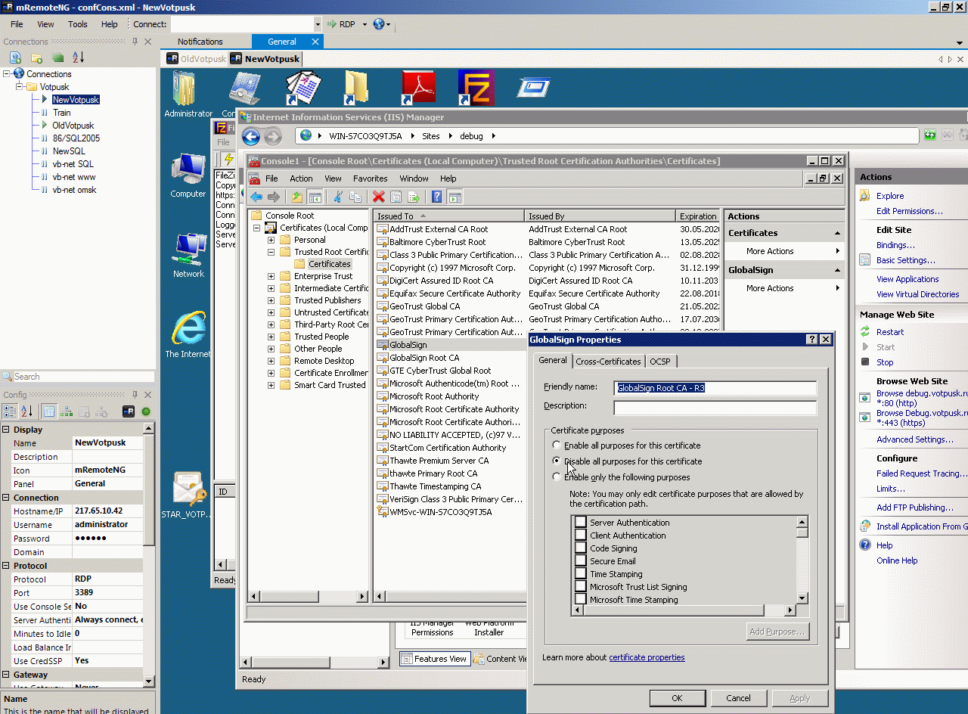The height and width of the screenshot is (714, 968).
Task: Sort Config properties alphabetically
Action: (27, 411)
